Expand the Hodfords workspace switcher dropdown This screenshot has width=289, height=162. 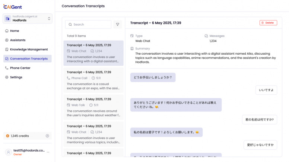(49, 19)
